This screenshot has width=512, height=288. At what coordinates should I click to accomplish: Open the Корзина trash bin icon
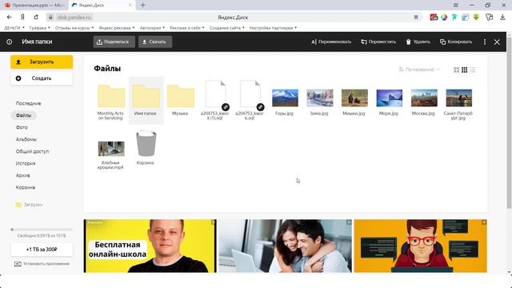146,144
